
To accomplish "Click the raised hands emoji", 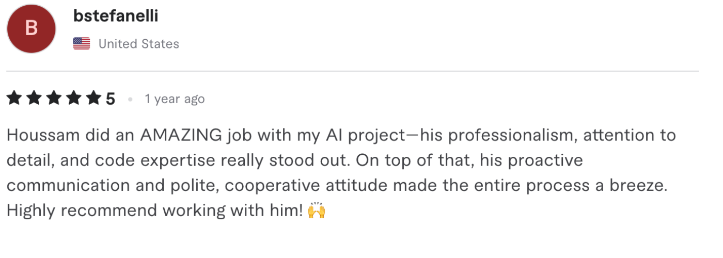I will coord(316,211).
